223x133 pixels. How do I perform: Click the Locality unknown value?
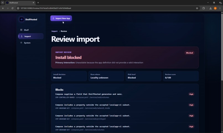(x=99, y=78)
